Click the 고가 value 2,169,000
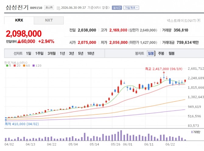Screen dimensions: 204x151 pos(118,30)
